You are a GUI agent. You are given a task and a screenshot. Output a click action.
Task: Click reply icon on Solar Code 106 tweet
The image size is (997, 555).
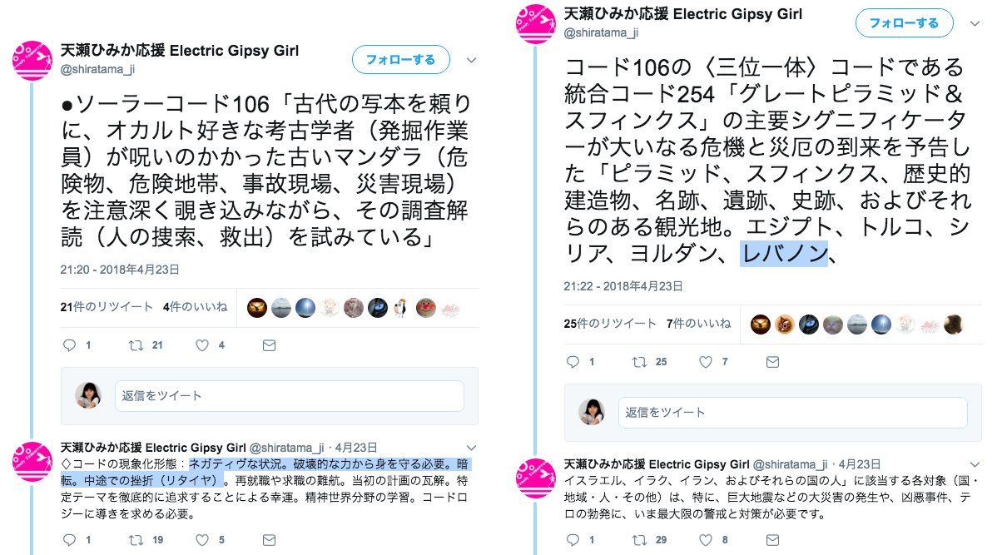click(69, 345)
